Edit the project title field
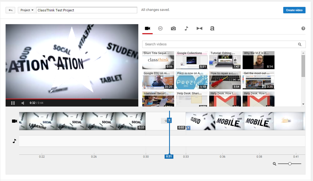This screenshot has height=181, width=313. (86, 10)
